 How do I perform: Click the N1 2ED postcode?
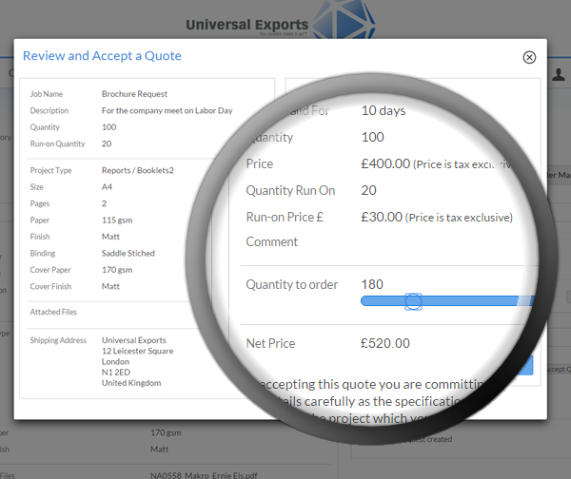pyautogui.click(x=116, y=372)
